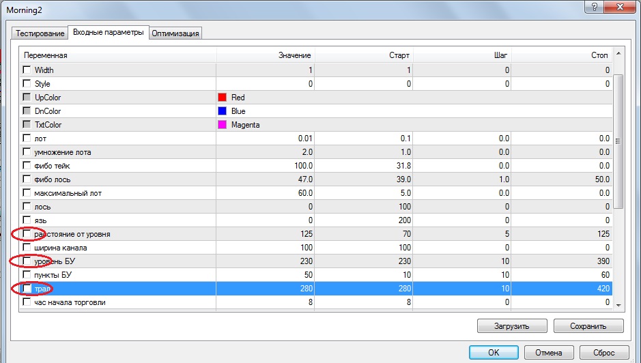This screenshot has height=363, width=641.
Task: Check the фибо тейк optimization box
Action: [27, 166]
